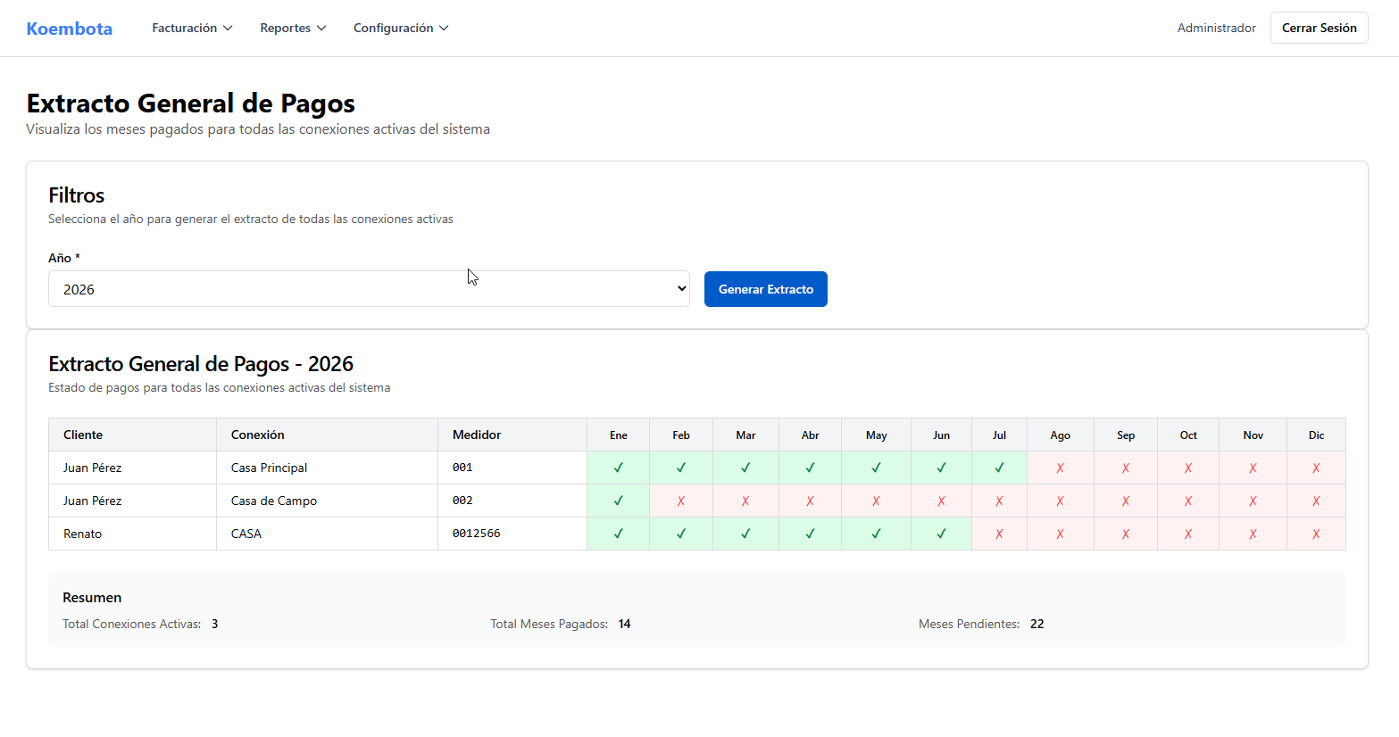Image resolution: width=1399 pixels, height=737 pixels.
Task: Open the Configuración menu
Action: (x=401, y=29)
